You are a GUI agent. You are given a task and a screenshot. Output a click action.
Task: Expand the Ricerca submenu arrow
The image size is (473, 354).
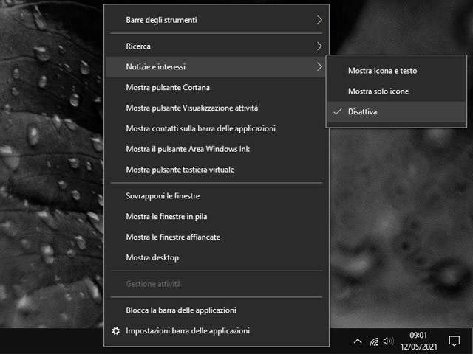319,46
